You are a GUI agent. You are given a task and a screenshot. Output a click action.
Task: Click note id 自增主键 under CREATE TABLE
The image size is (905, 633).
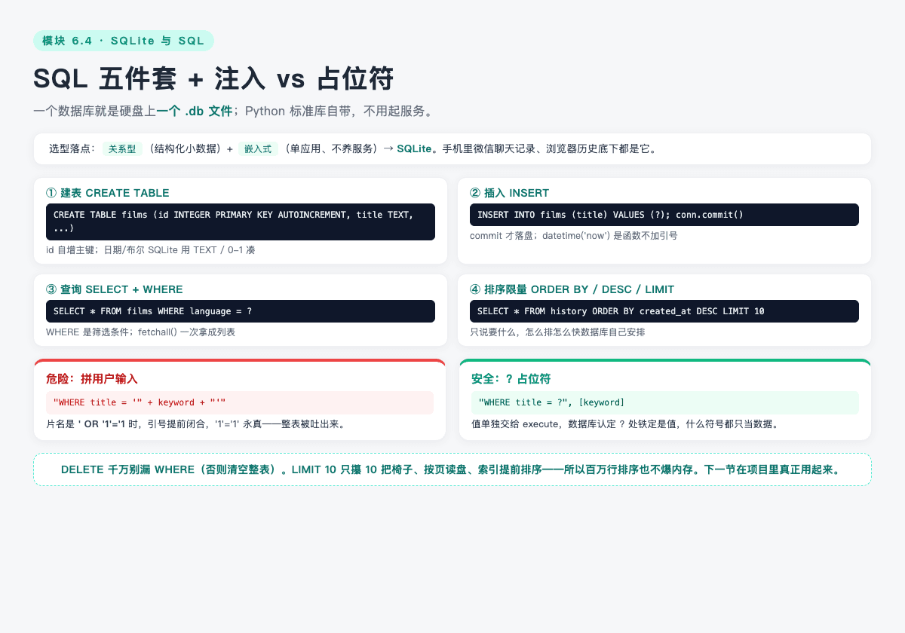click(x=150, y=249)
